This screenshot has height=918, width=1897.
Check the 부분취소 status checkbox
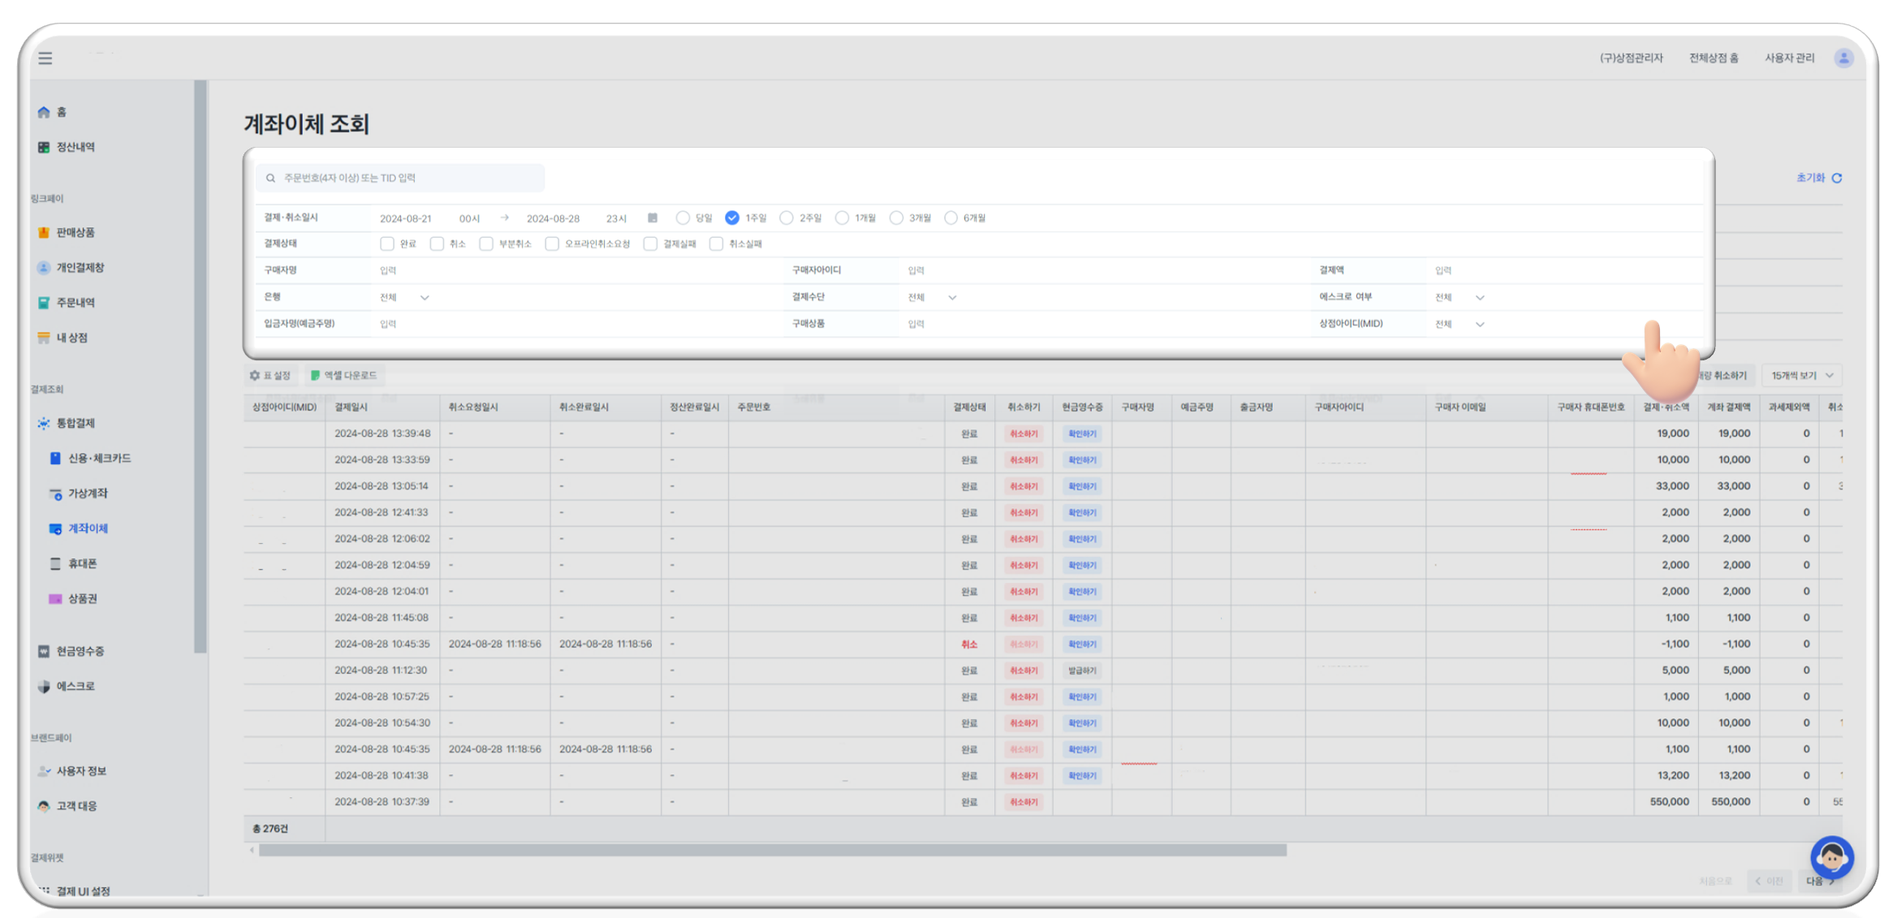(486, 244)
